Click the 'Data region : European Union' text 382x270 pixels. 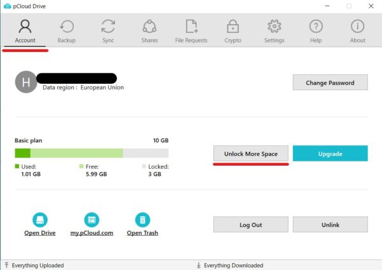coord(83,88)
